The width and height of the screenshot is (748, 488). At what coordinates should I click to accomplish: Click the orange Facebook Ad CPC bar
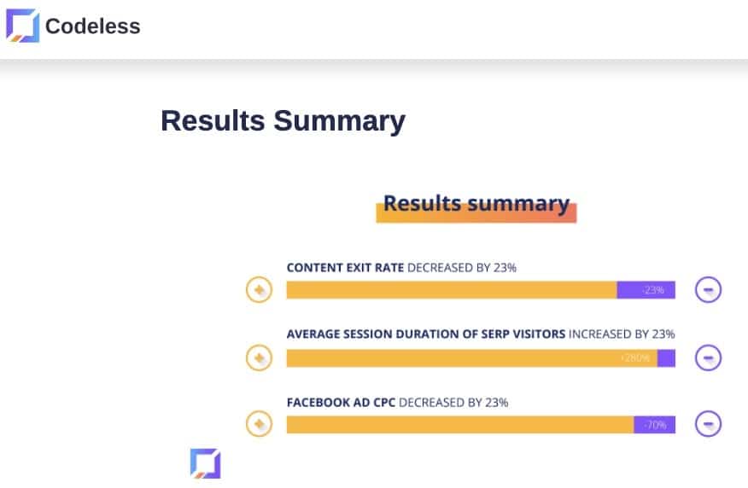coord(459,424)
